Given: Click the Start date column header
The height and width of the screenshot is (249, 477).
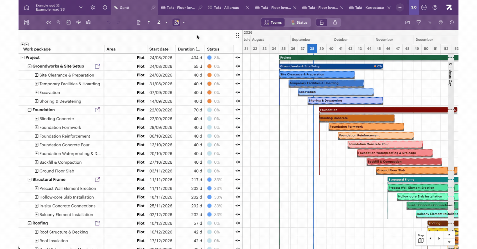Looking at the screenshot, I should click(159, 49).
